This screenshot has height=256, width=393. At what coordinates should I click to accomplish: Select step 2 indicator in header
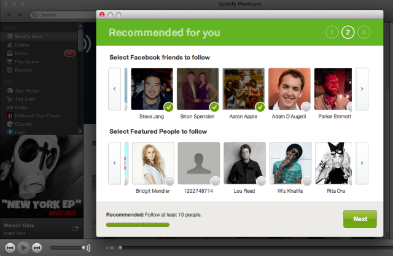[x=348, y=33]
